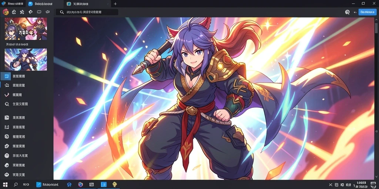The height and width of the screenshot is (189, 379).
Task: Click the blue button at top right
Action: click(368, 12)
